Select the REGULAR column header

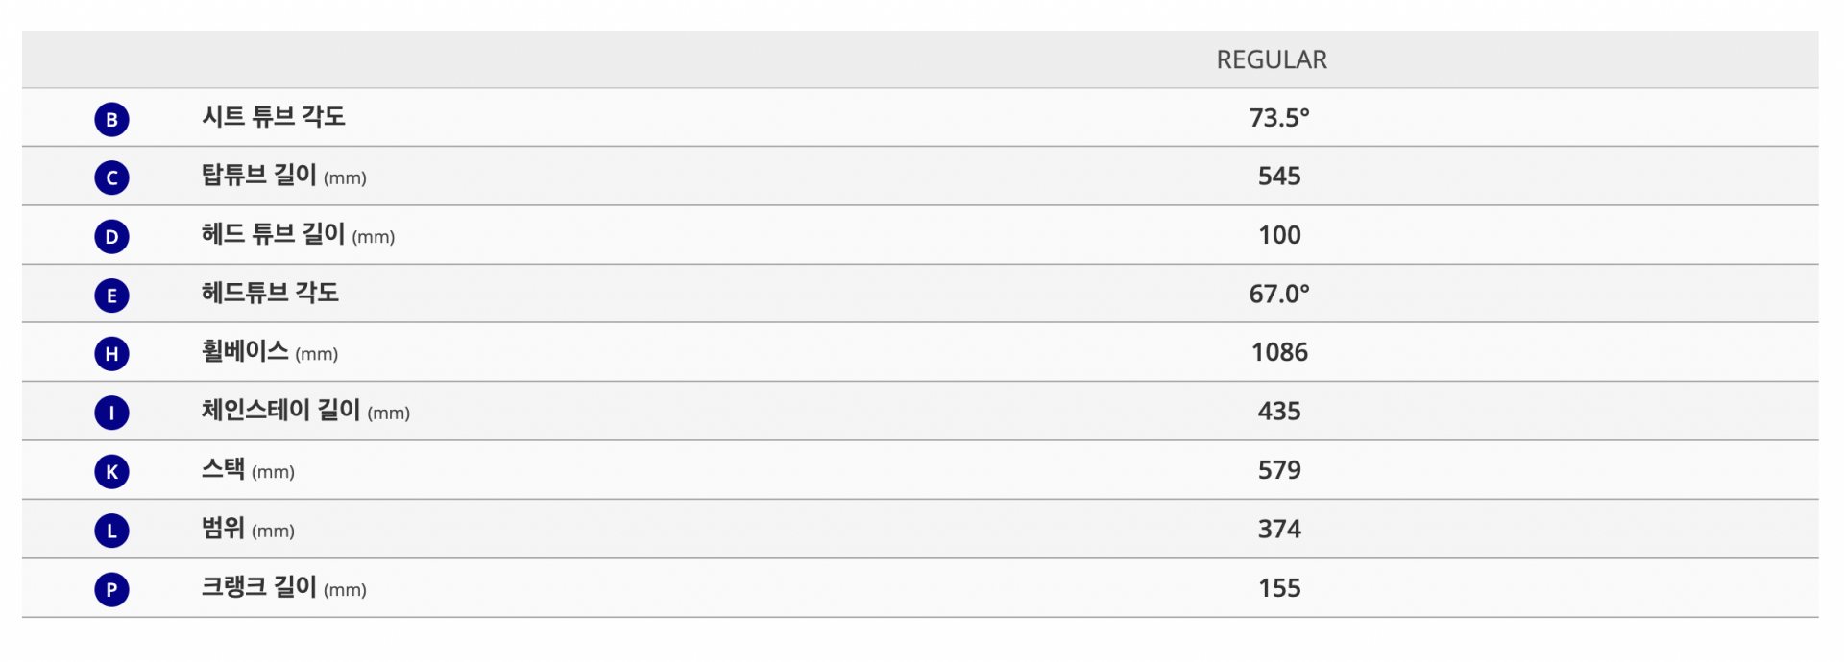click(1272, 59)
